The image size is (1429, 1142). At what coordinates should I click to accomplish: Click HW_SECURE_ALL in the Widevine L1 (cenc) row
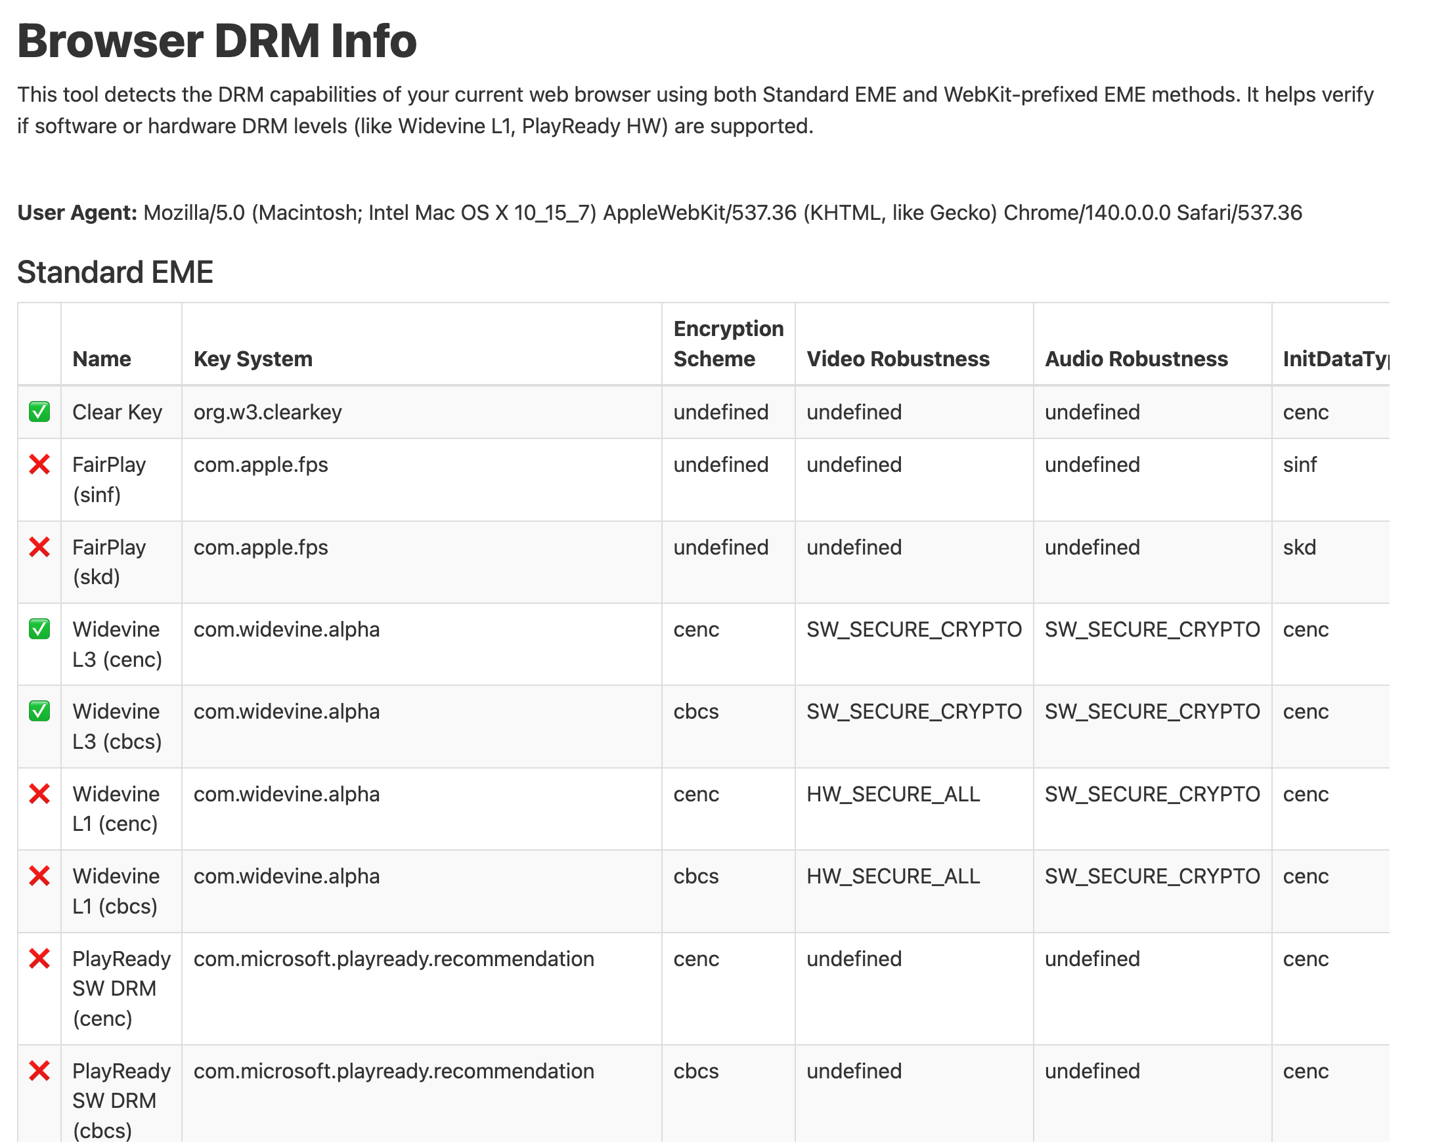[x=892, y=793]
